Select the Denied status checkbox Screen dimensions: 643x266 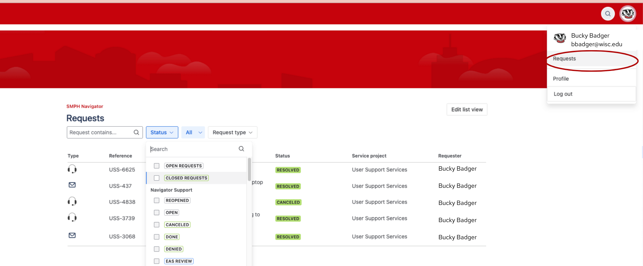(x=157, y=249)
